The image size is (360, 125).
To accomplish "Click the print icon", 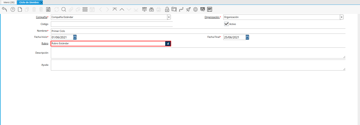I will pyautogui.click(x=159, y=9).
